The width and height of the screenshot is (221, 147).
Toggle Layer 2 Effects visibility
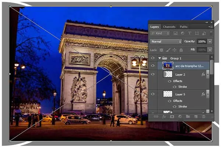(170, 81)
